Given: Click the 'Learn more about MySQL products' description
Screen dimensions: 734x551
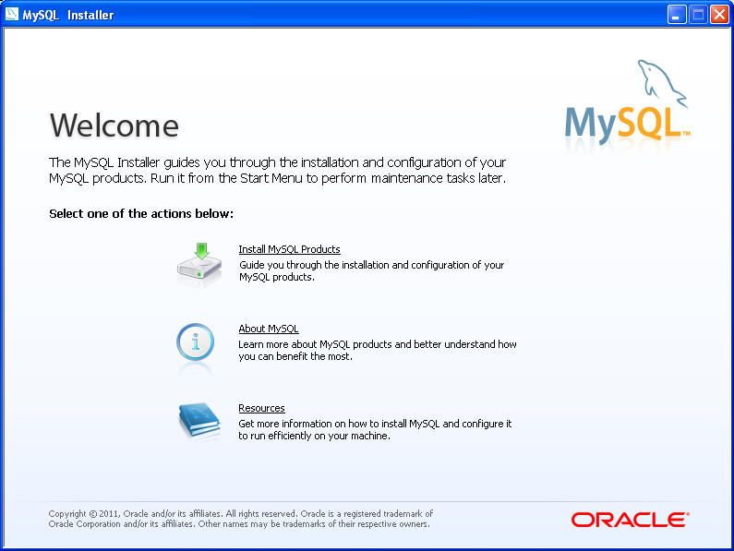Looking at the screenshot, I should point(378,350).
